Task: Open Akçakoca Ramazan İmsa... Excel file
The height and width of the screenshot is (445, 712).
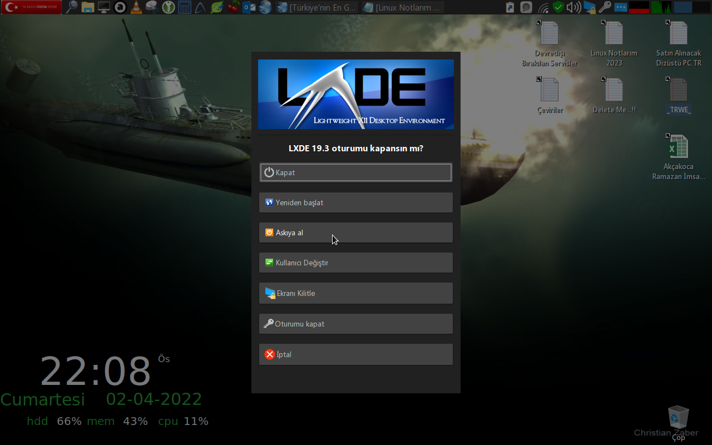Action: 679,157
